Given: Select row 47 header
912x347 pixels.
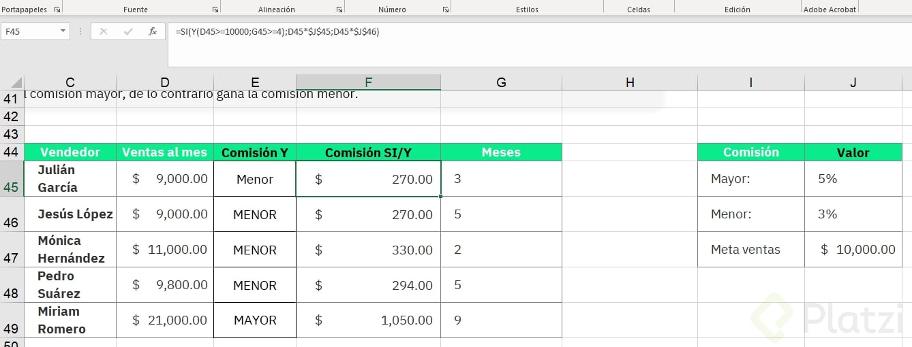Looking at the screenshot, I should click(11, 257).
